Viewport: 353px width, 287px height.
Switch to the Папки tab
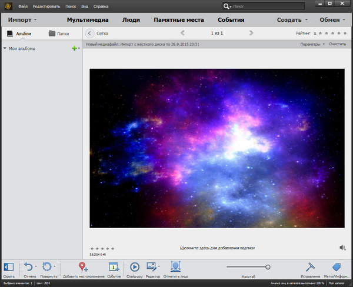pyautogui.click(x=59, y=34)
